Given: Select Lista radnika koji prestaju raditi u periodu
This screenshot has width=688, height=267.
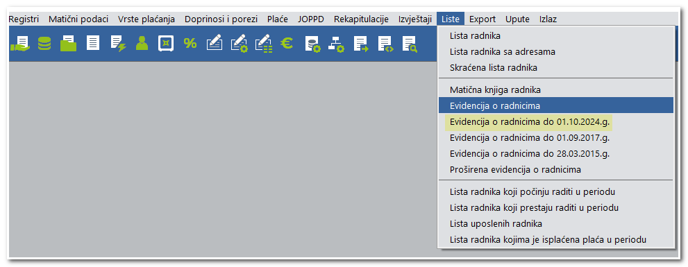Looking at the screenshot, I should pyautogui.click(x=555, y=207).
